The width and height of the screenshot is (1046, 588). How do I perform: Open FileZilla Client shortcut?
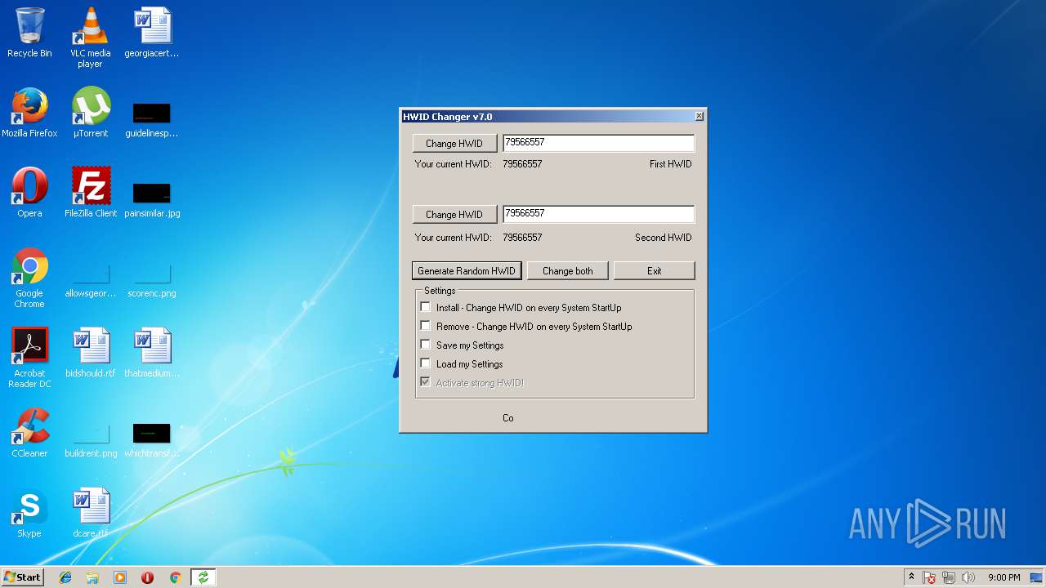coord(90,193)
